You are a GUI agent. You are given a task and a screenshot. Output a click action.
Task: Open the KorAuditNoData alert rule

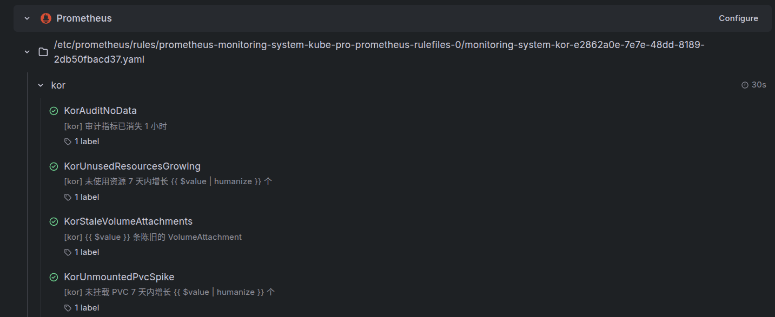click(x=100, y=111)
